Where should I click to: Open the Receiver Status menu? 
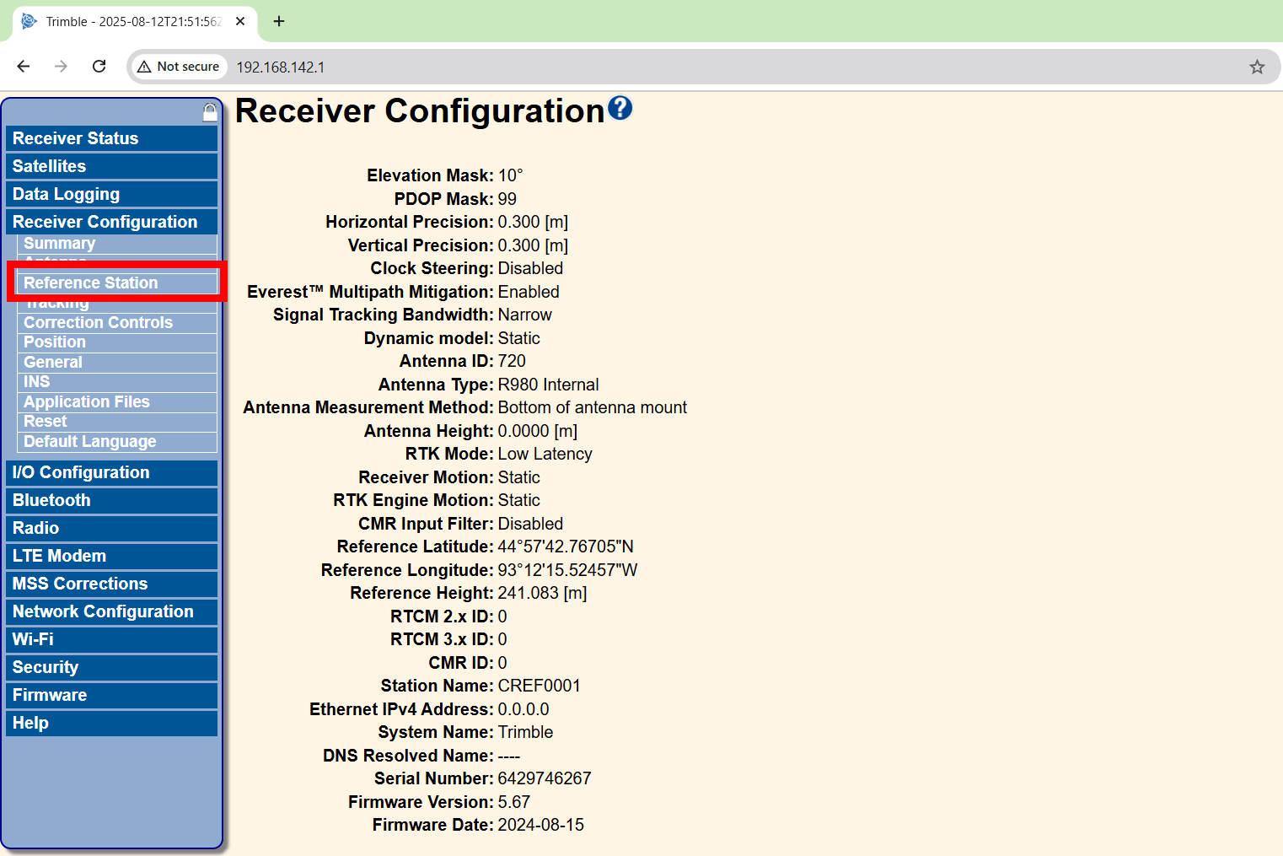coord(75,138)
